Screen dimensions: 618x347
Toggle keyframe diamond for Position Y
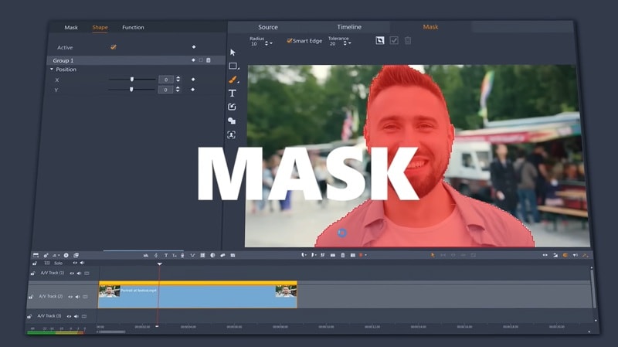pos(192,90)
